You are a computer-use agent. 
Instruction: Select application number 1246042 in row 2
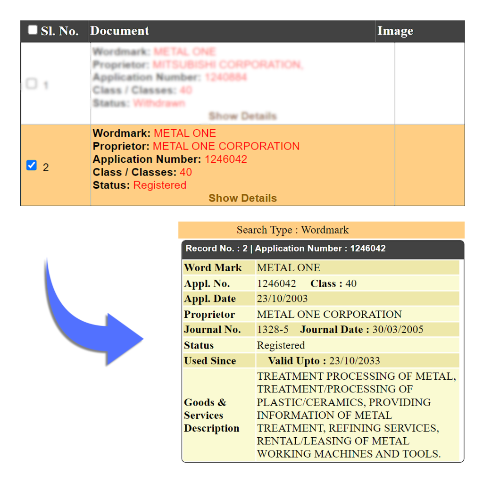225,159
